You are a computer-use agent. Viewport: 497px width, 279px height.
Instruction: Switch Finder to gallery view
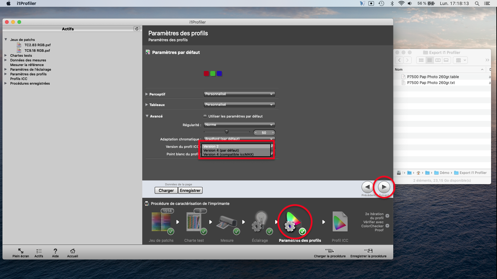446,60
